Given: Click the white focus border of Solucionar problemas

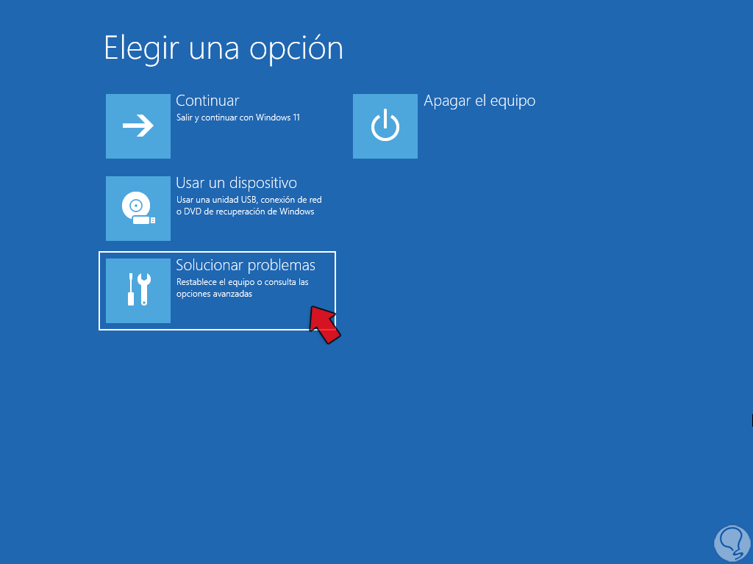Looking at the screenshot, I should point(217,252).
